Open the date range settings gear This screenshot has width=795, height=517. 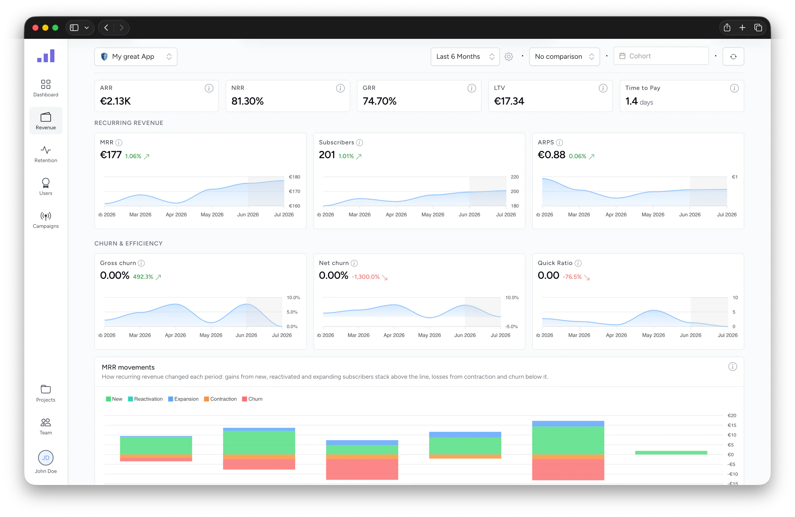(x=509, y=57)
